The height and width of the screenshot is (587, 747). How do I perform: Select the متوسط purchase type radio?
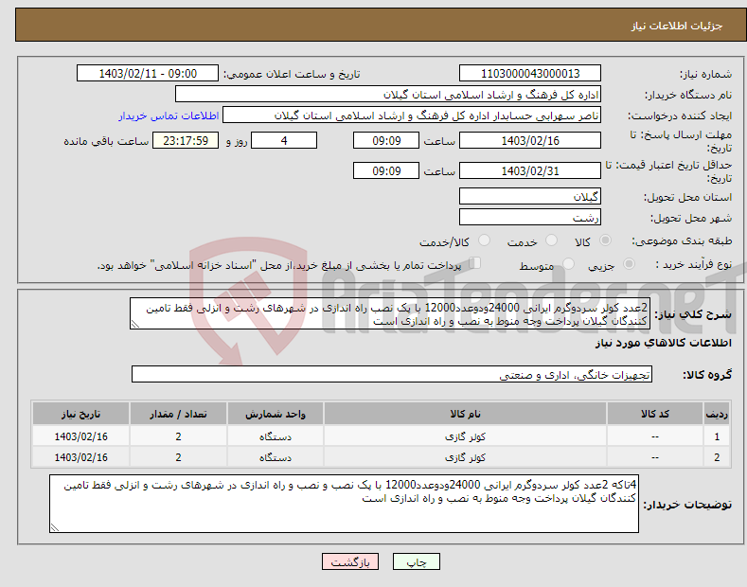[568, 263]
